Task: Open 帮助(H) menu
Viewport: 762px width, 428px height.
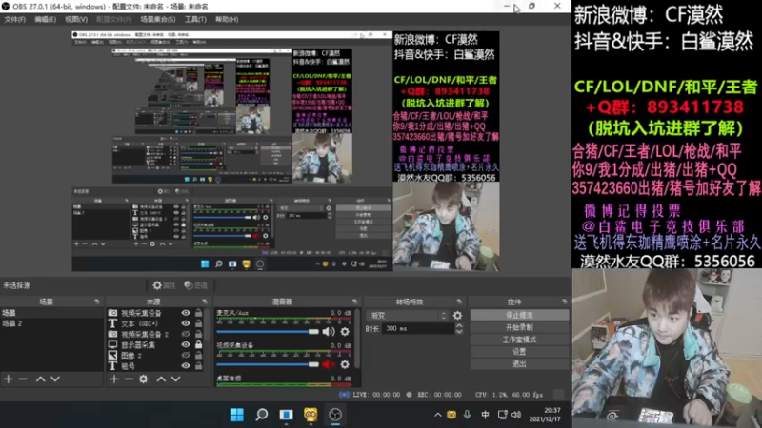Action: [227, 19]
